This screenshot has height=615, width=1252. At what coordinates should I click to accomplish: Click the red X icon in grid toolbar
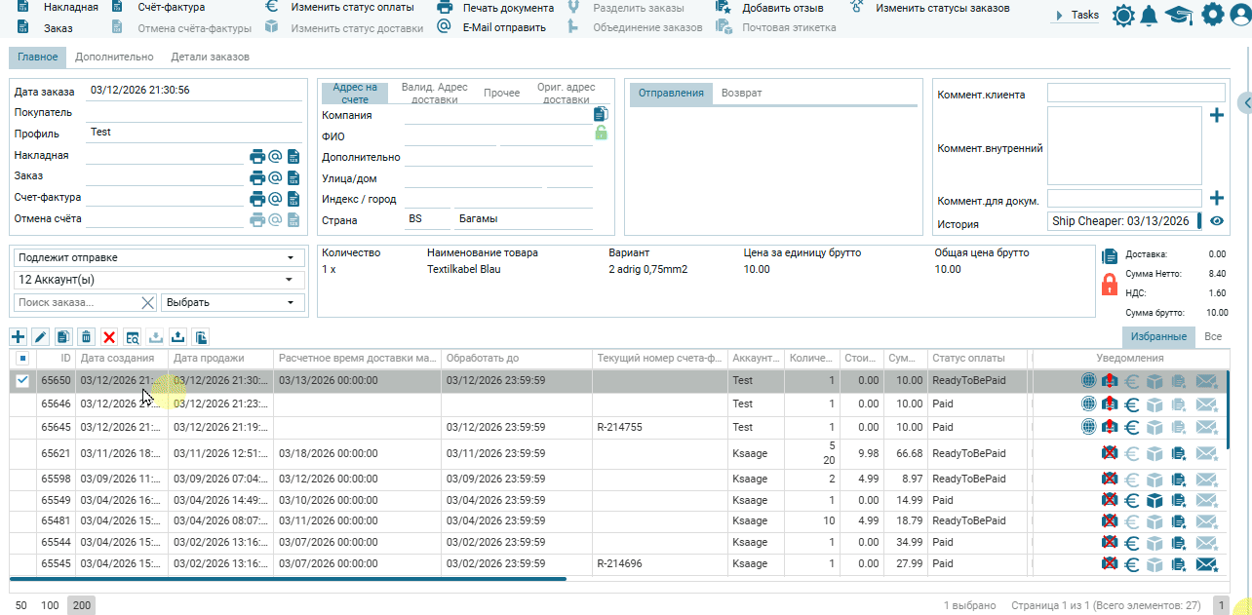click(109, 337)
